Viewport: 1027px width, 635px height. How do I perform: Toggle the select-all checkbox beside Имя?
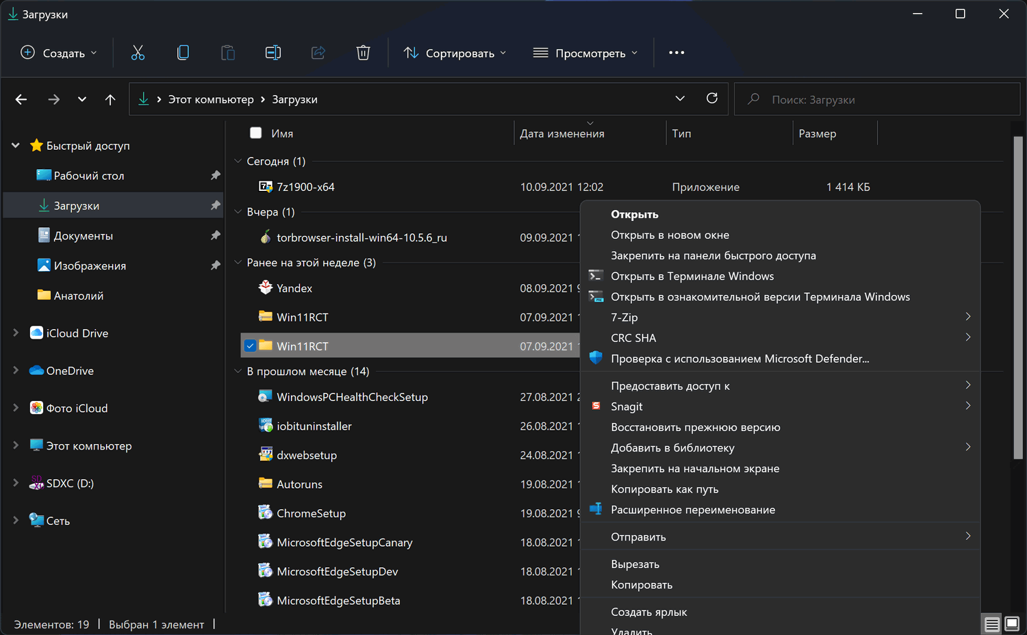pos(256,133)
